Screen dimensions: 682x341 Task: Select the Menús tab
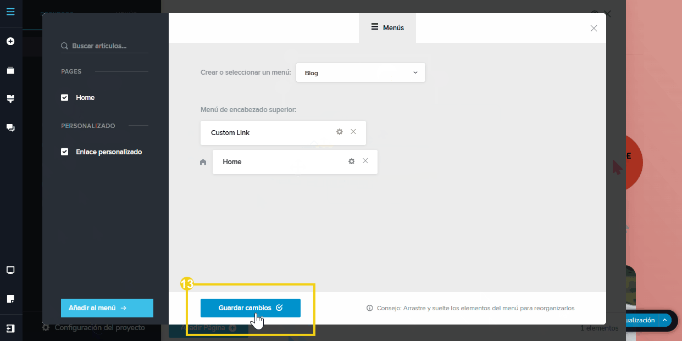pos(387,27)
